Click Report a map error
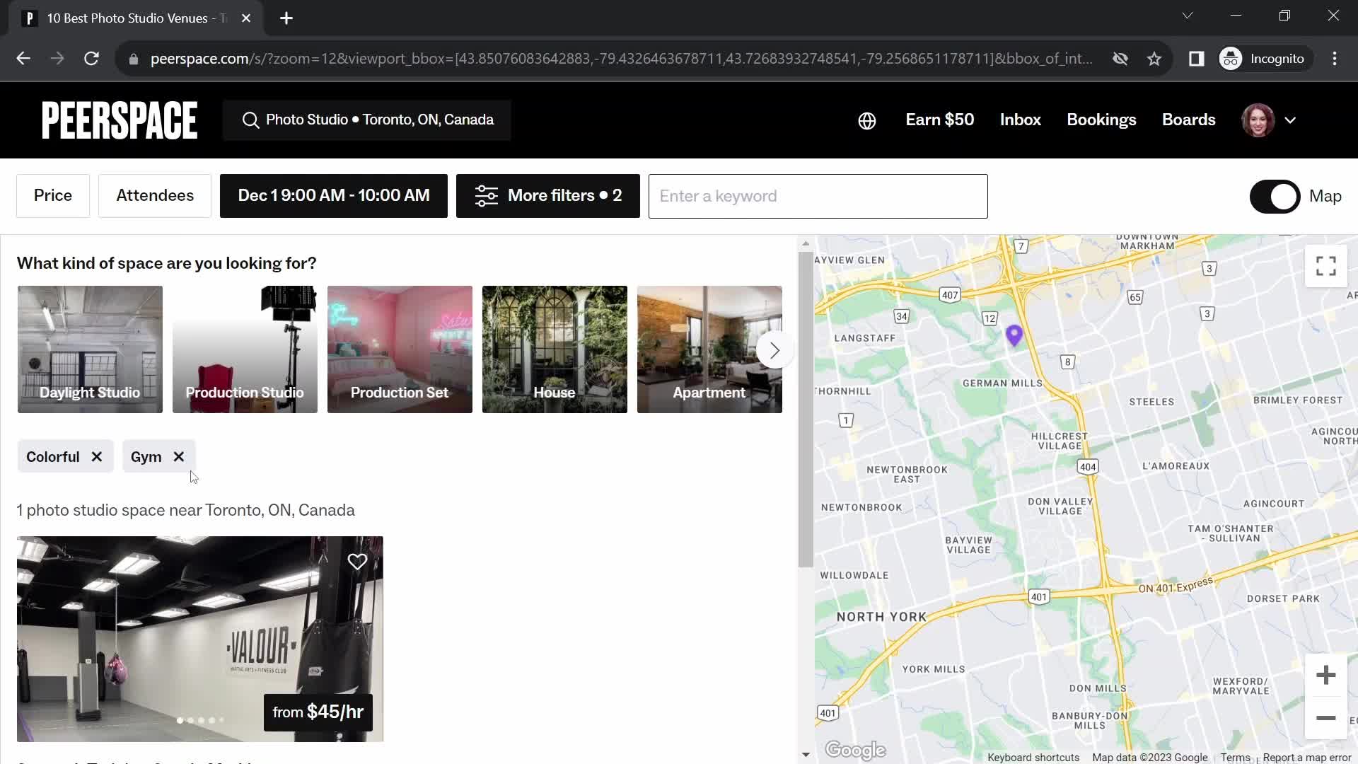This screenshot has width=1358, height=764. tap(1307, 758)
